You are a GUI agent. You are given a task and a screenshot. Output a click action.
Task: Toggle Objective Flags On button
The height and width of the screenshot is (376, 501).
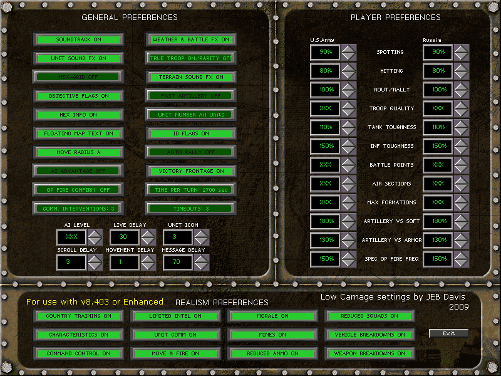[79, 96]
